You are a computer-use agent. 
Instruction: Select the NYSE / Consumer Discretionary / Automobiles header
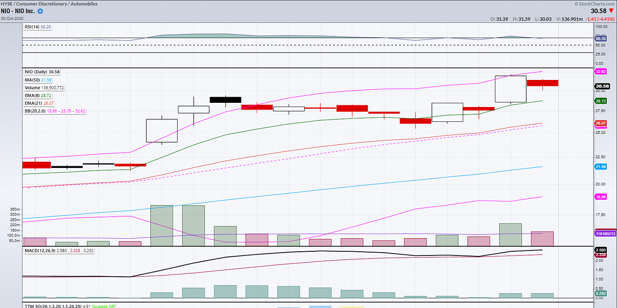tap(49, 4)
